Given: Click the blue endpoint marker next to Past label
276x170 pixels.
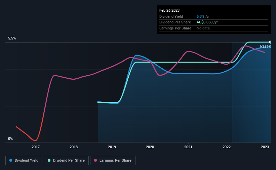Looking at the screenshot, I should [270, 47].
